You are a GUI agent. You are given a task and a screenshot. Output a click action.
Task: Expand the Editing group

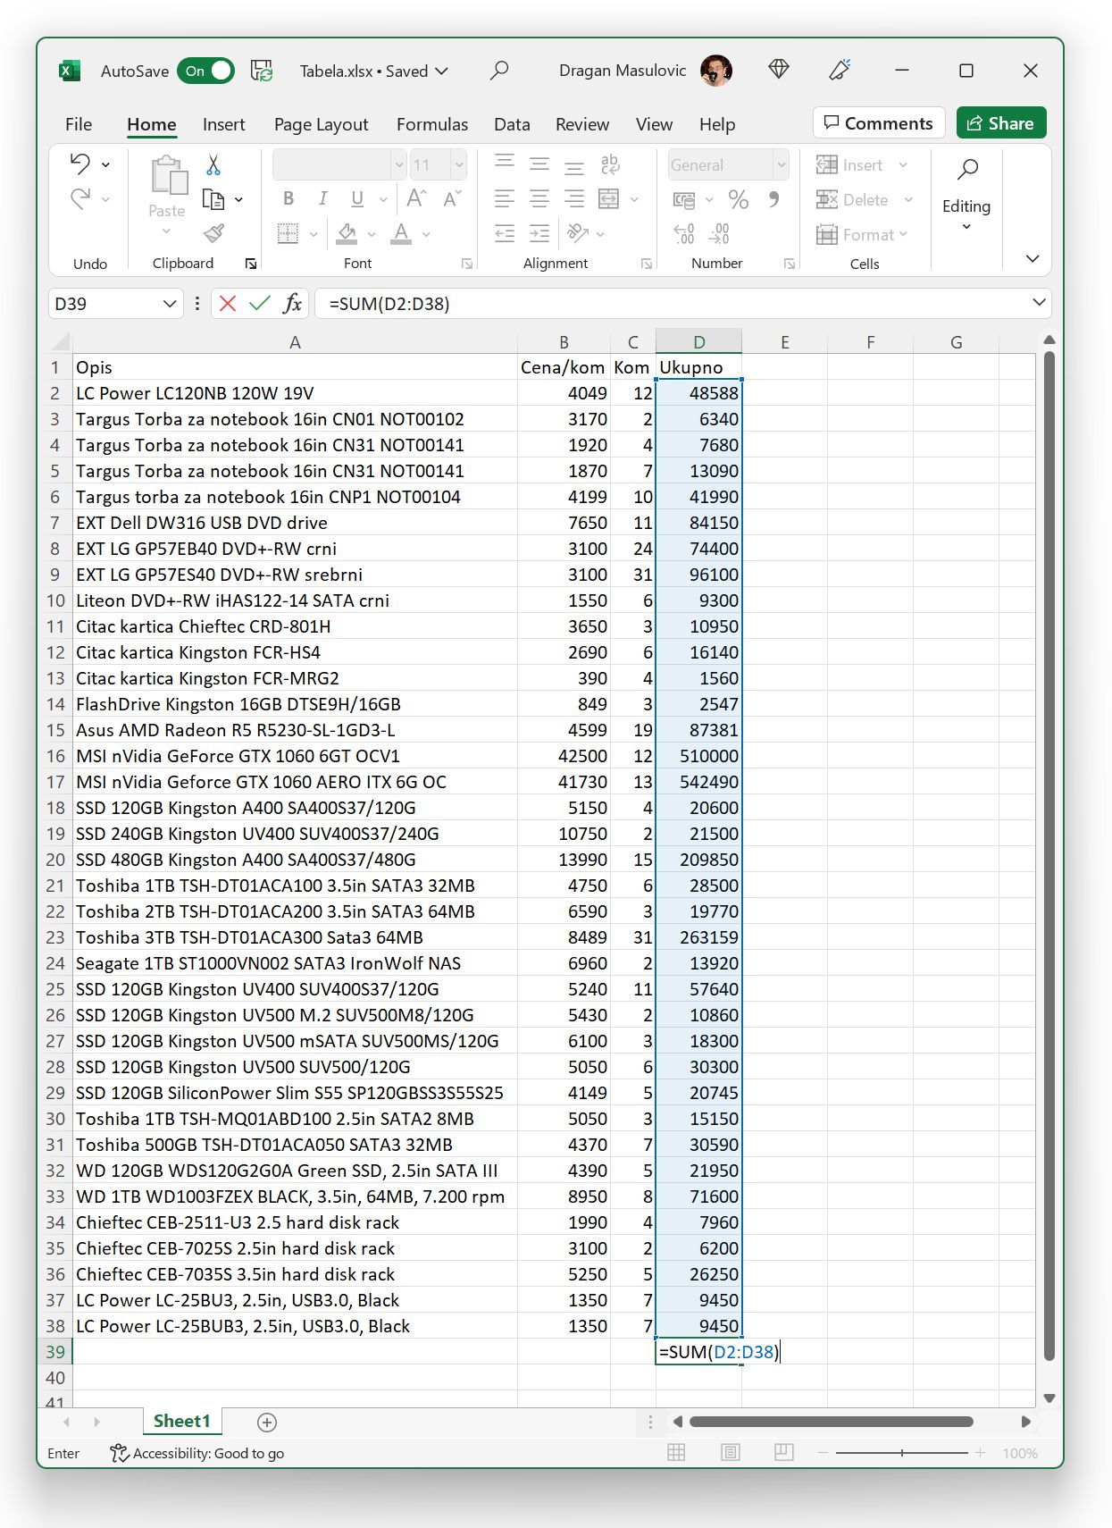966,195
